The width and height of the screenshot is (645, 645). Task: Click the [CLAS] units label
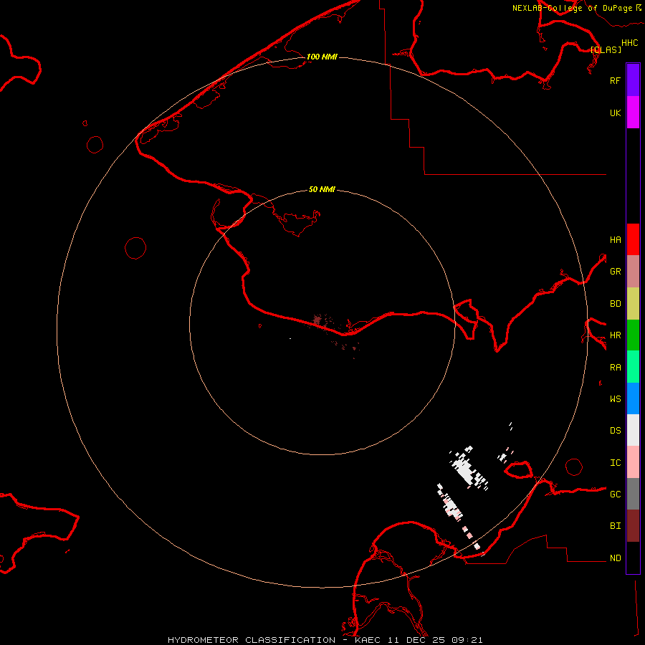tap(606, 49)
